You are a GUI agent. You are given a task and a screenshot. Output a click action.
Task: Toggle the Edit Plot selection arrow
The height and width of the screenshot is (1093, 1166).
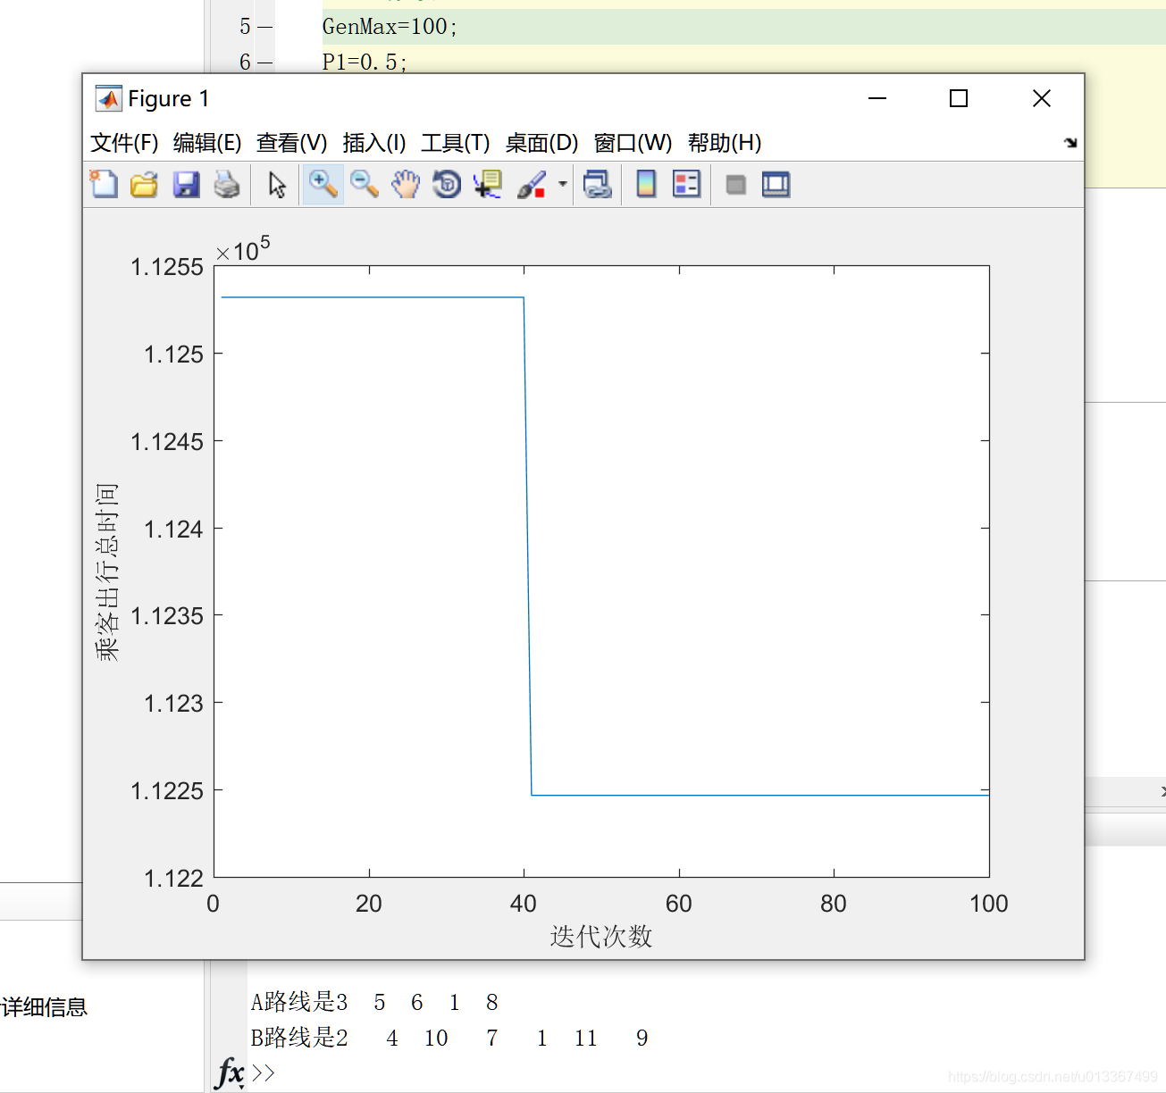tap(276, 184)
